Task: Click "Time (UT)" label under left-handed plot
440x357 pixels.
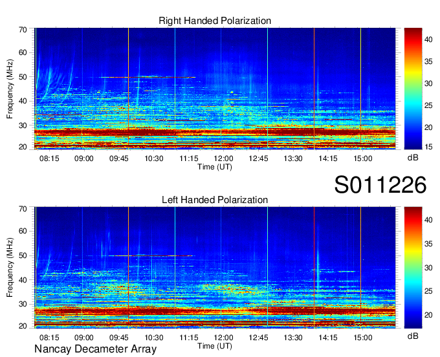Action: tap(215, 346)
